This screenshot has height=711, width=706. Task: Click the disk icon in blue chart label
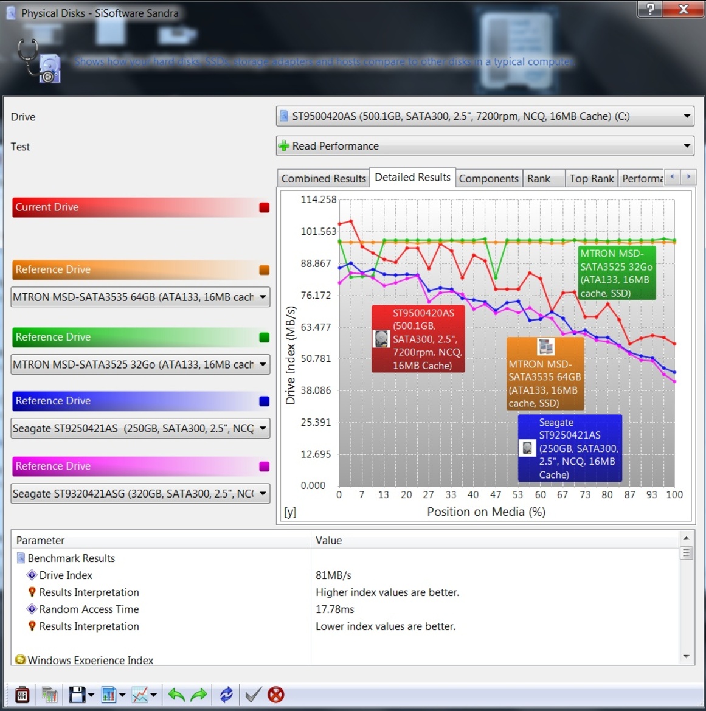pyautogui.click(x=527, y=448)
